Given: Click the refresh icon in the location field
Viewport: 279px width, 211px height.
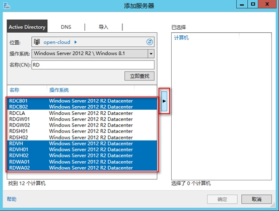Looking at the screenshot, I should [x=150, y=42].
